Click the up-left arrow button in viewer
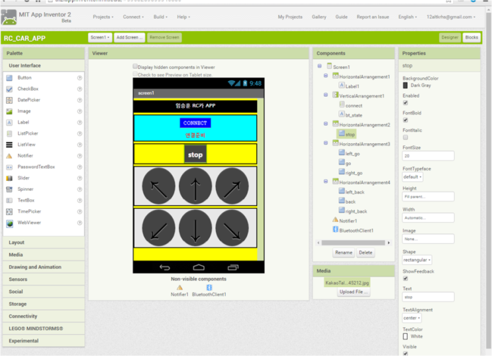Screen dimensions: 492x356 pos(158,186)
